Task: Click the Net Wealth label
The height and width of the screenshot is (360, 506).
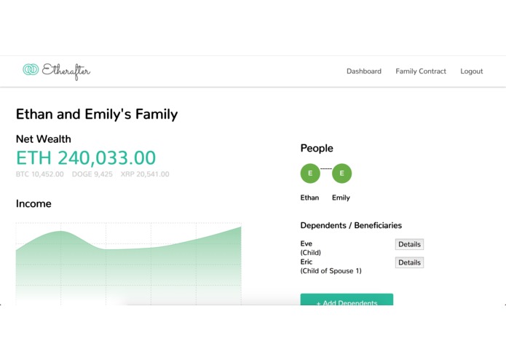Action: pyautogui.click(x=44, y=139)
